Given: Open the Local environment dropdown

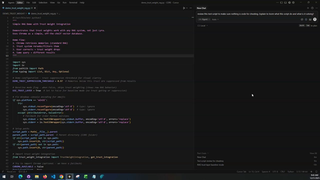Looking at the screenshot, I should 203,25.
